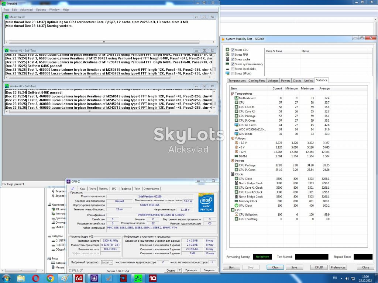Image resolution: width=378 pixels, height=283 pixels.
Task: Click the Intel Pentium logo in CPU-Z
Action: 206,202
